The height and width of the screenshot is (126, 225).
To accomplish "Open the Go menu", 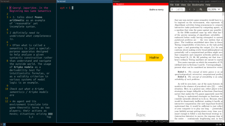I will [x=189, y=5].
